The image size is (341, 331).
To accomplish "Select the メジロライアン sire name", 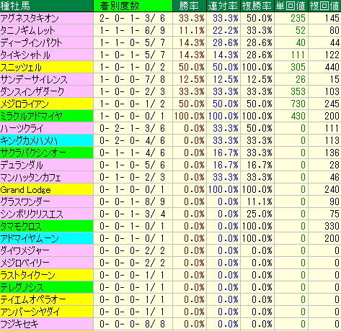I will [x=25, y=104].
